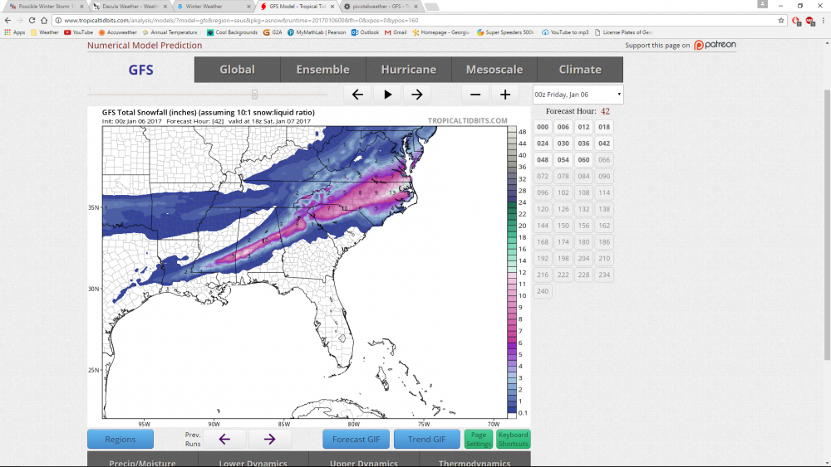The height and width of the screenshot is (467, 831).
Task: Bookmark this page with the star
Action: point(780,20)
